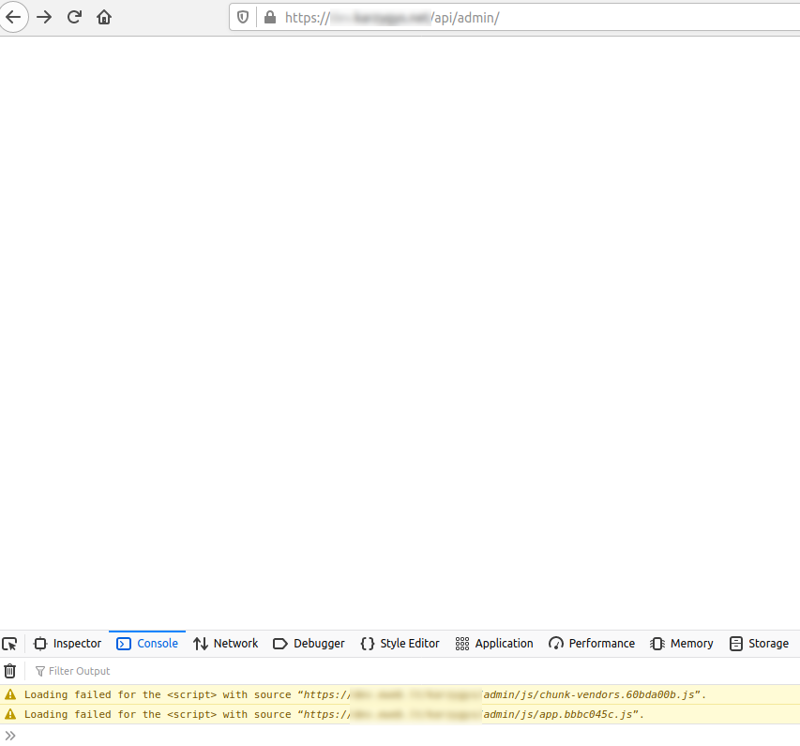Switch to the Style Editor tab
This screenshot has width=800, height=746.
[400, 643]
